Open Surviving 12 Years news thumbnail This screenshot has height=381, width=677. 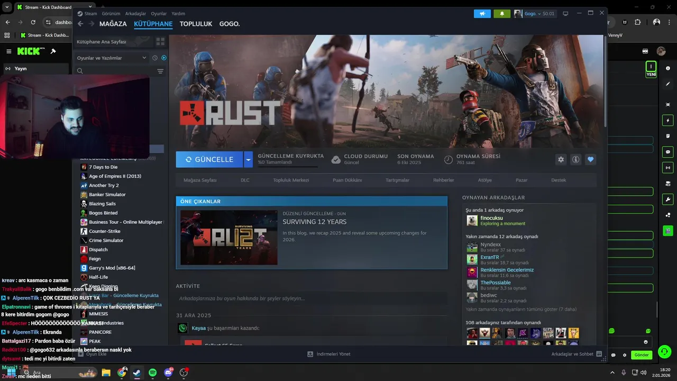point(229,238)
